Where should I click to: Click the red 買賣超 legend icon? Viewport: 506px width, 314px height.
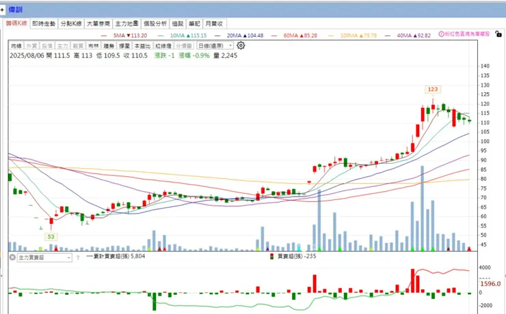[x=272, y=257]
